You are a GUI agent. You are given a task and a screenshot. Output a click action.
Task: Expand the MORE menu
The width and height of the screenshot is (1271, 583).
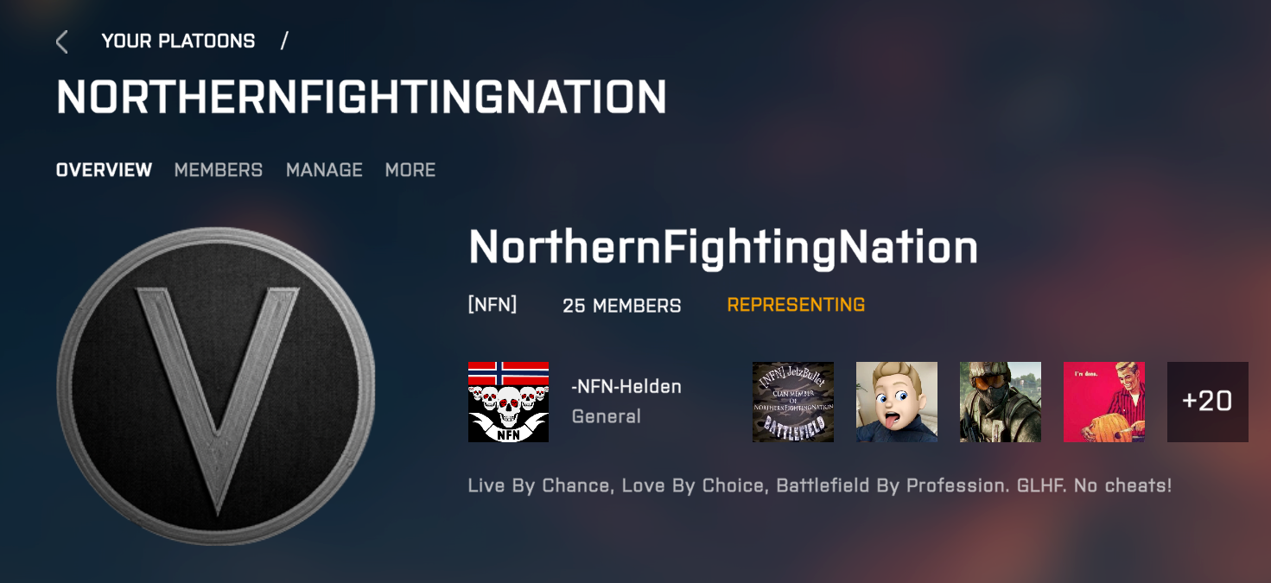[410, 170]
